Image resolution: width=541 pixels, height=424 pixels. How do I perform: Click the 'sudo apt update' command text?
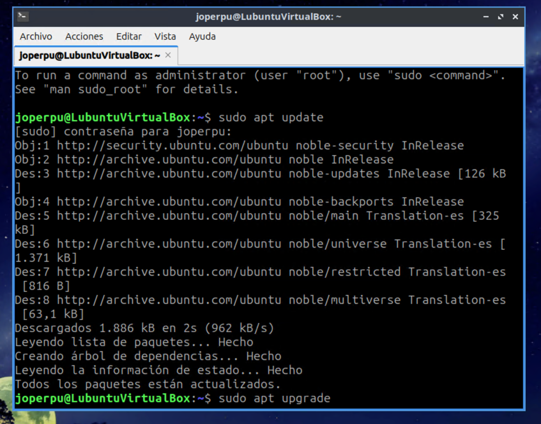click(x=271, y=117)
